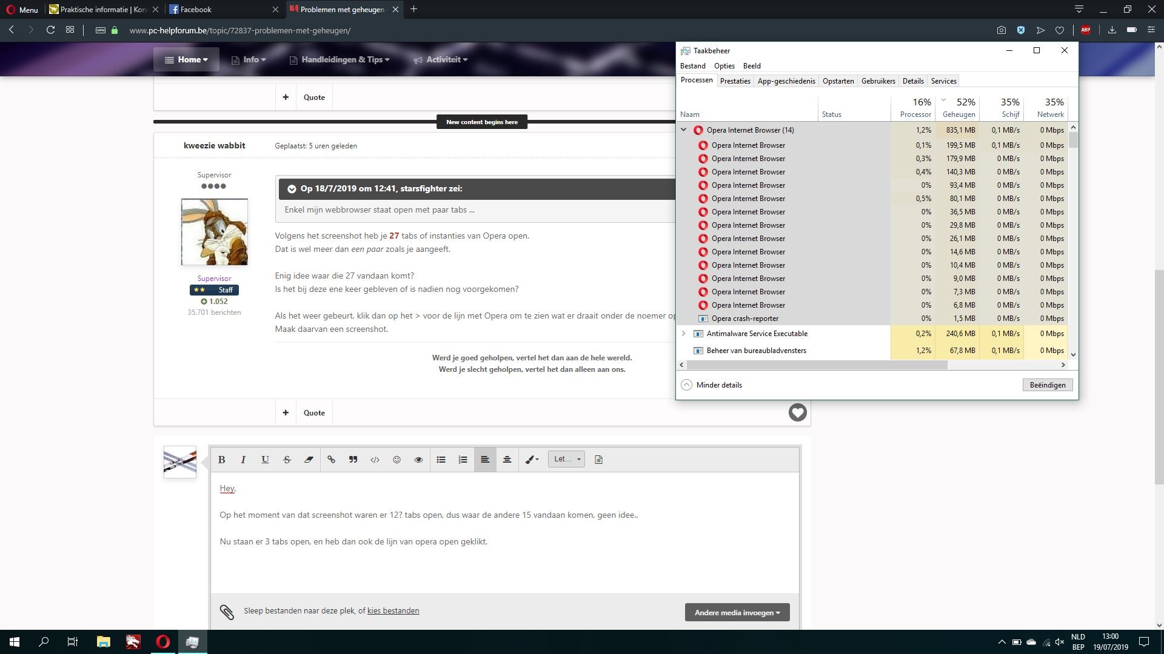The height and width of the screenshot is (654, 1164).
Task: Insert spoiler with the eye icon
Action: [x=418, y=460]
